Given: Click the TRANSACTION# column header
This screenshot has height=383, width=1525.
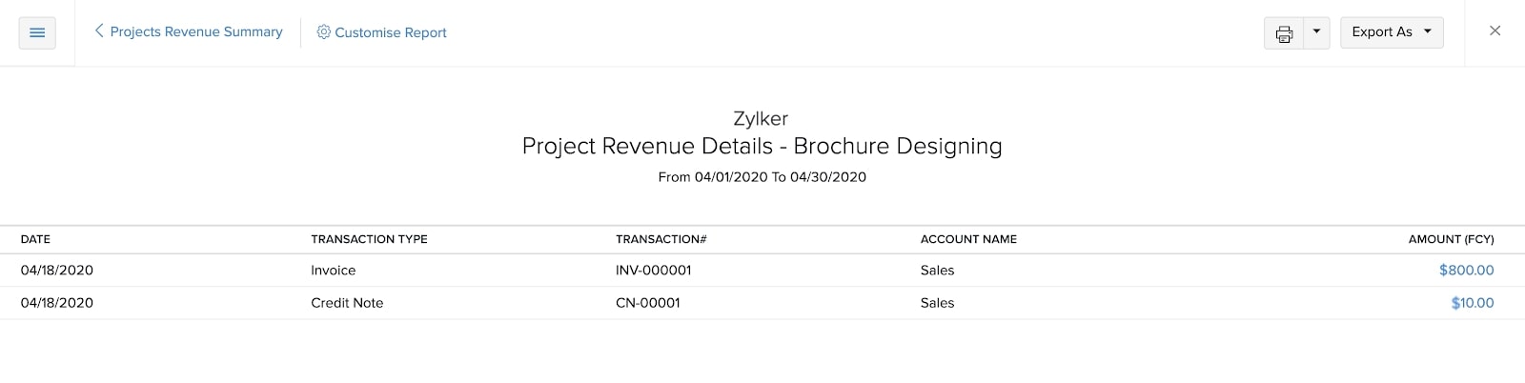Looking at the screenshot, I should 661,239.
